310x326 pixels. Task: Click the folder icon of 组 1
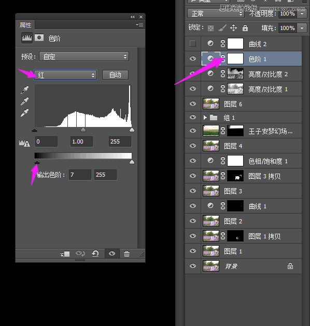(x=214, y=118)
